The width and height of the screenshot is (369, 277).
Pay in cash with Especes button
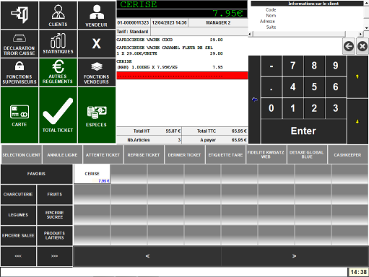coord(97,115)
